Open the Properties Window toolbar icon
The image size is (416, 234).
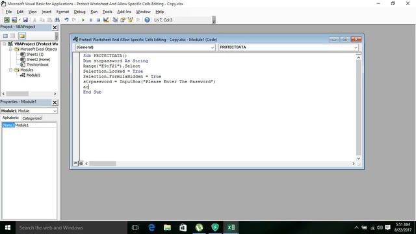click(123, 20)
